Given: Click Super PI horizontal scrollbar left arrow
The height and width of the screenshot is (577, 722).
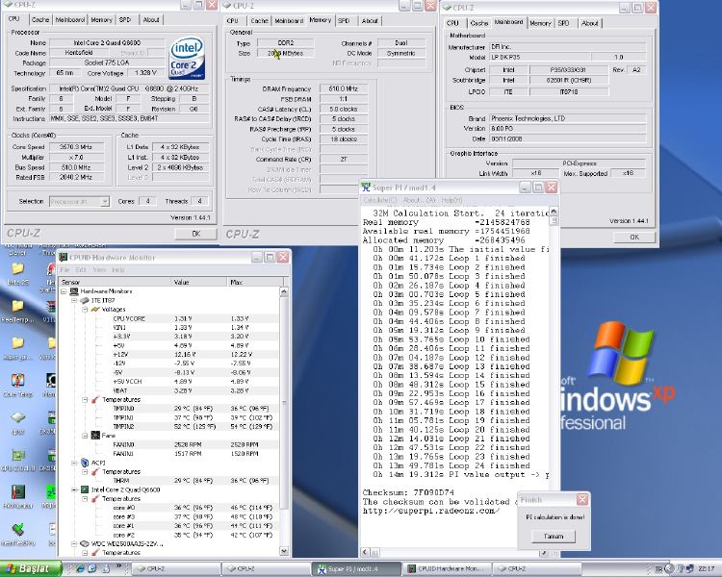Looking at the screenshot, I should [x=365, y=552].
